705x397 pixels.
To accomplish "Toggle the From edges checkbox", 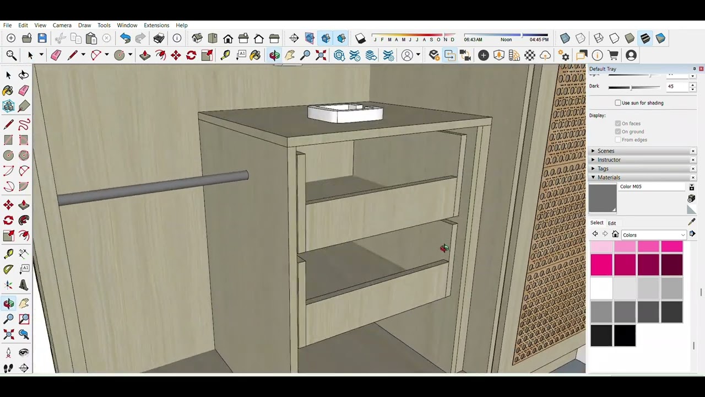I will [618, 140].
